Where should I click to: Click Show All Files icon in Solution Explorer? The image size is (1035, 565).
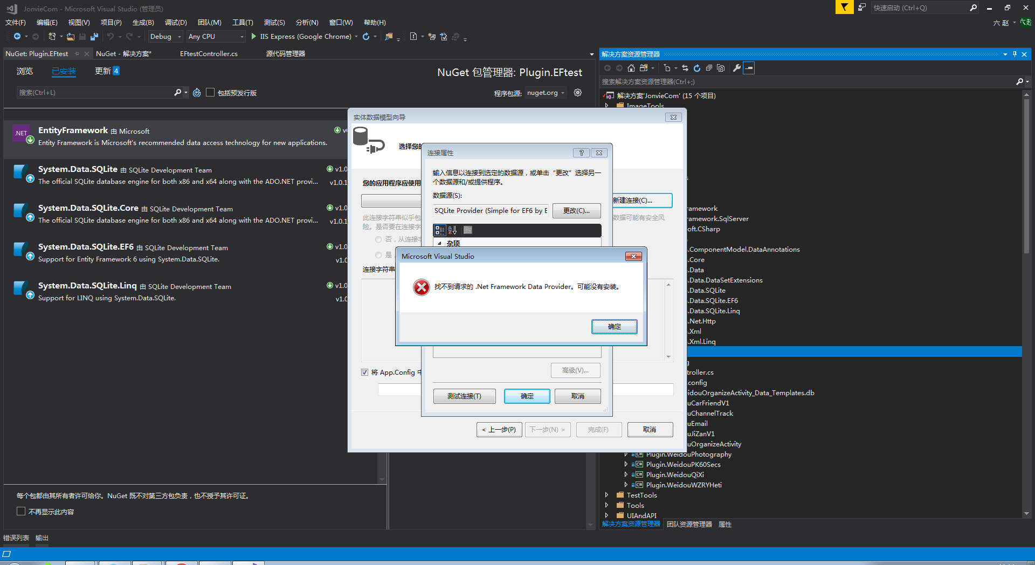pos(721,68)
